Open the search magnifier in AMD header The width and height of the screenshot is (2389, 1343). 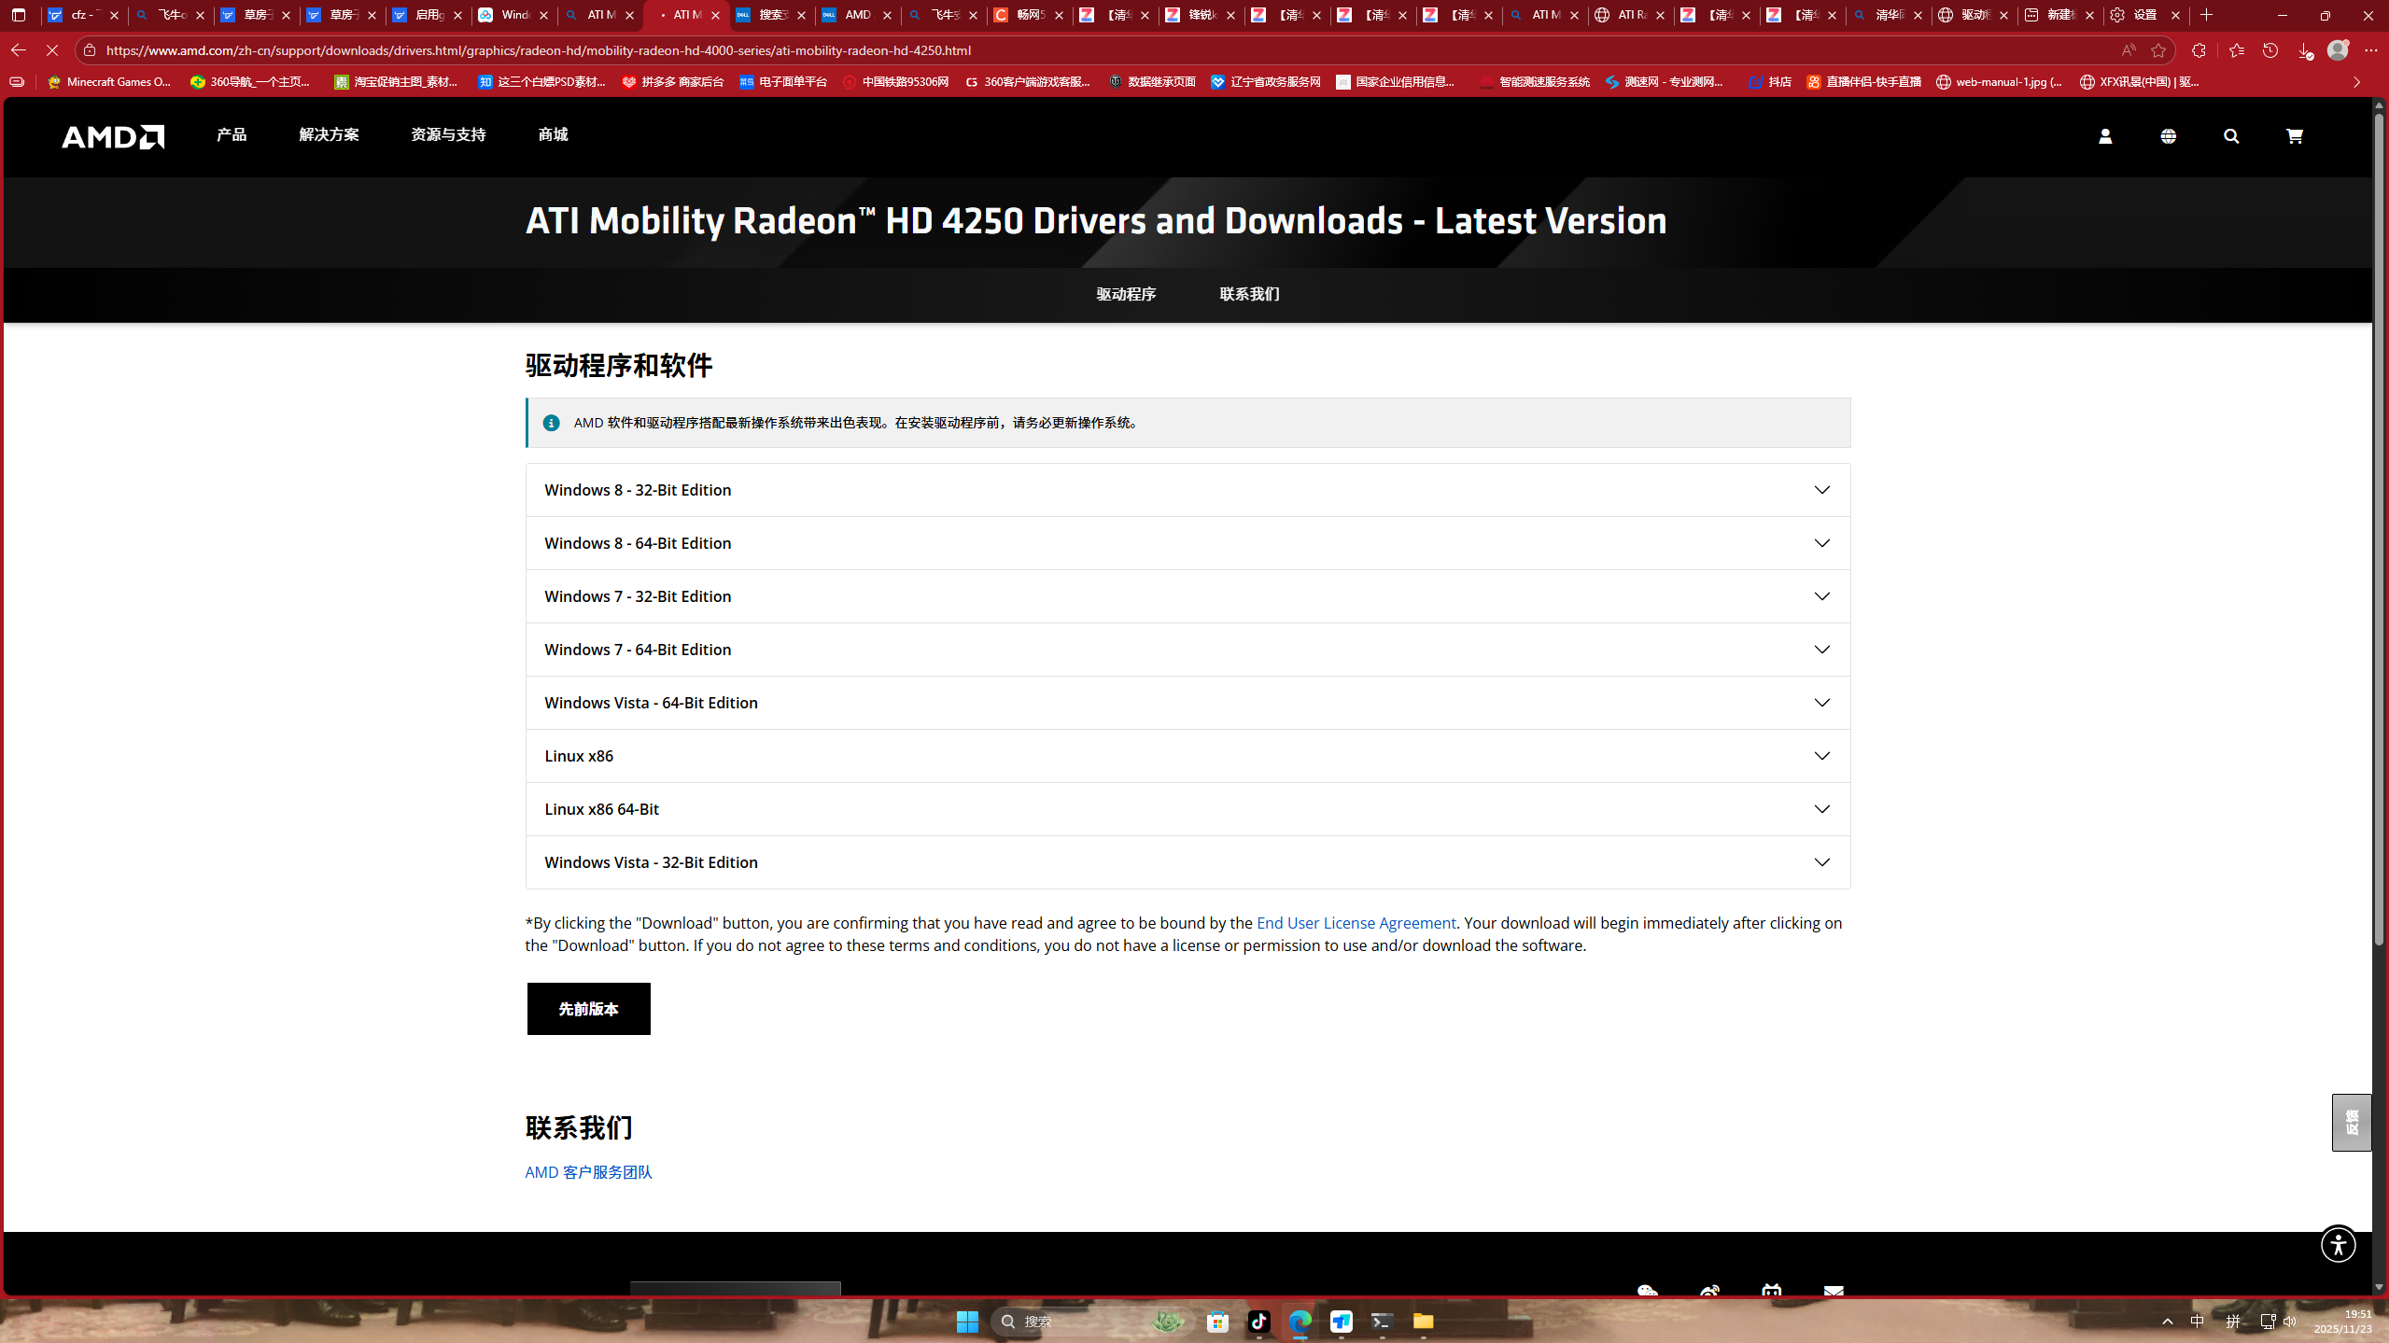pos(2231,136)
